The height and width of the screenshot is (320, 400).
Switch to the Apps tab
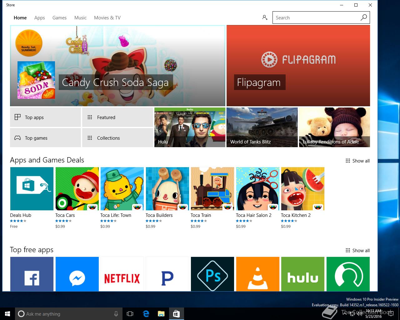tap(40, 18)
